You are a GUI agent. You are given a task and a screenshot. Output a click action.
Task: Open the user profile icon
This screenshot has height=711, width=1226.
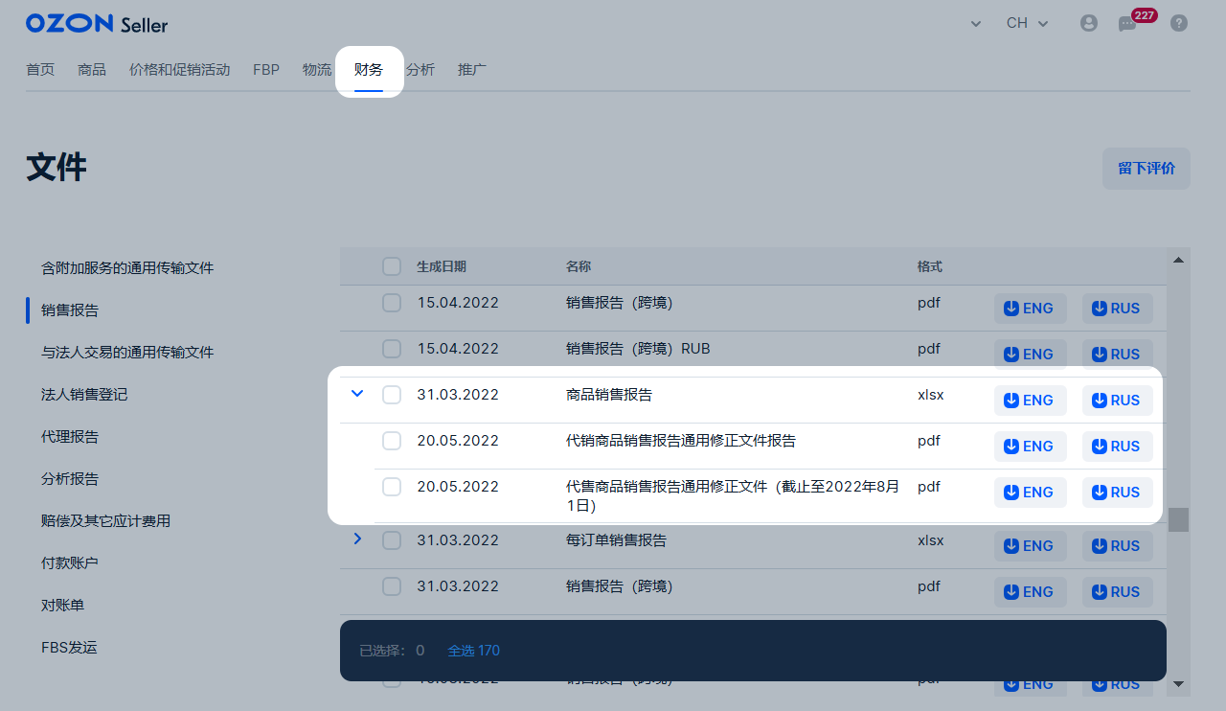pos(1089,23)
